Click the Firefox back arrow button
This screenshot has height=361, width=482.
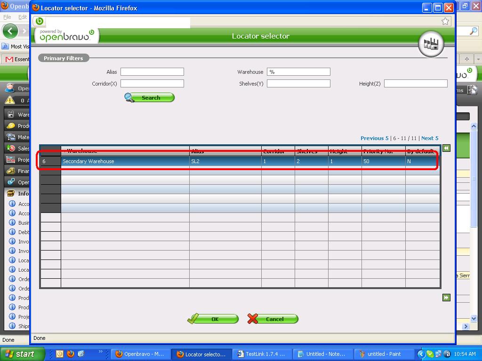(x=10, y=31)
